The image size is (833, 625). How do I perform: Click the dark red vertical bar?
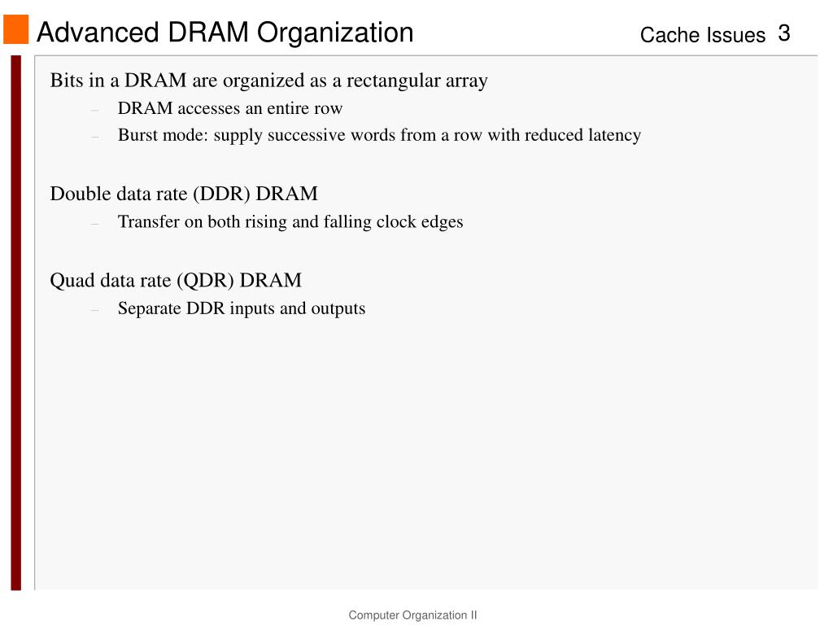(x=16, y=322)
